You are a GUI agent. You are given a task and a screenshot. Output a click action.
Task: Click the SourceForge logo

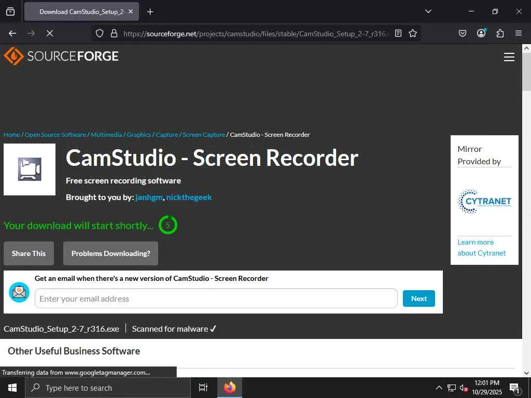point(61,56)
